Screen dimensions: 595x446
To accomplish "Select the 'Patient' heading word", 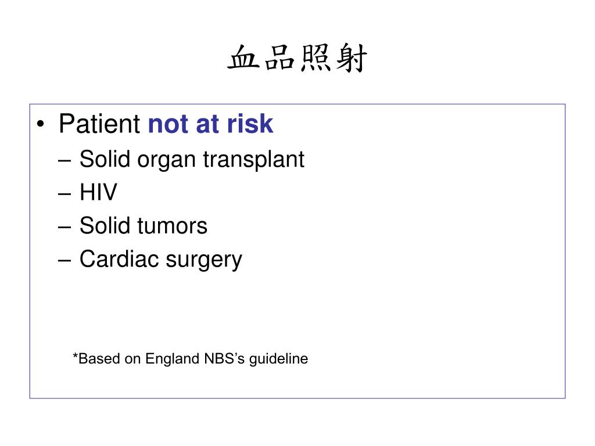I will [x=100, y=124].
